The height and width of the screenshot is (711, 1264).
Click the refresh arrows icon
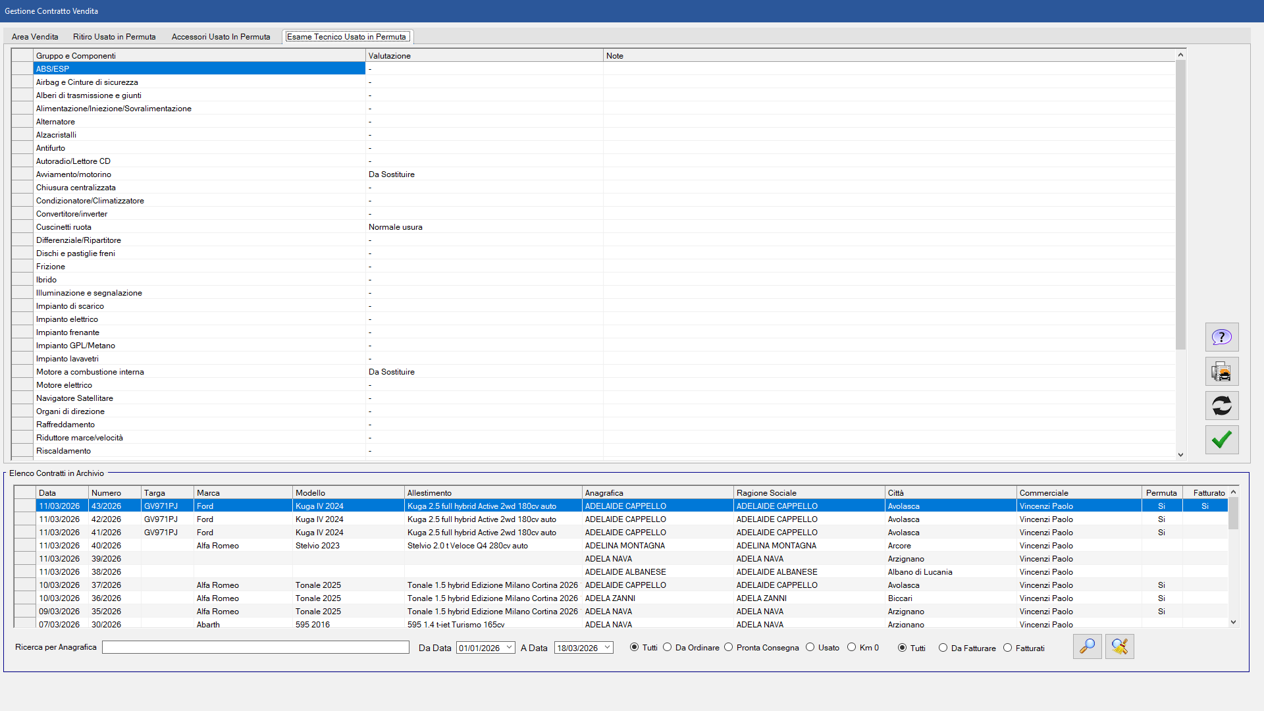click(1221, 406)
